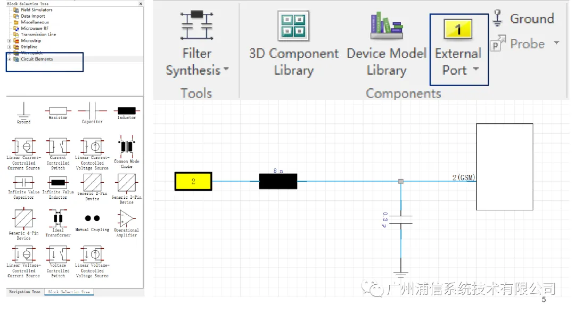
Task: Switch to the Block Selection Tree tab
Action: 69,292
